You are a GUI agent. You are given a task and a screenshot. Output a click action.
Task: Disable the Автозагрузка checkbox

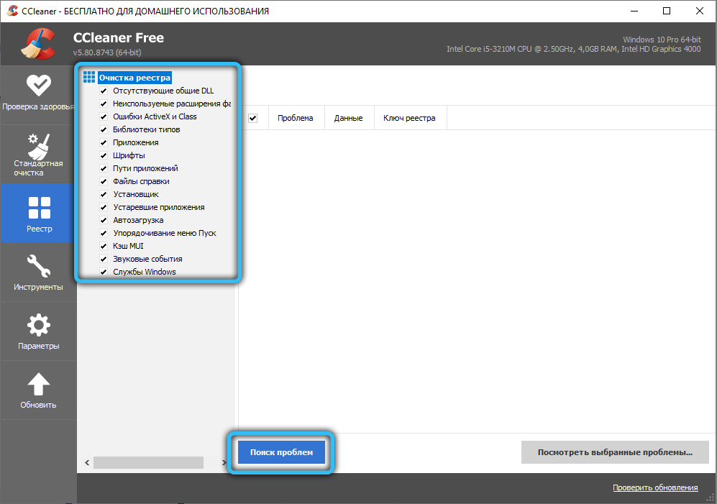point(104,221)
